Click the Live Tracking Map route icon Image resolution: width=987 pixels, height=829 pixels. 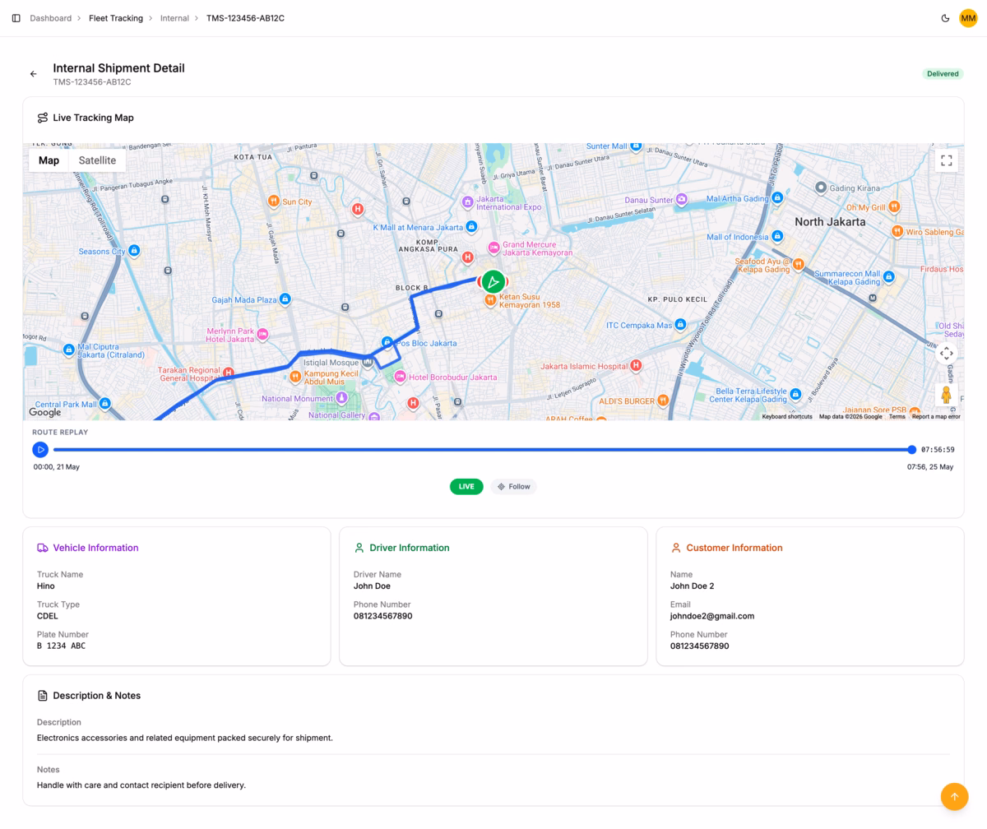point(42,118)
